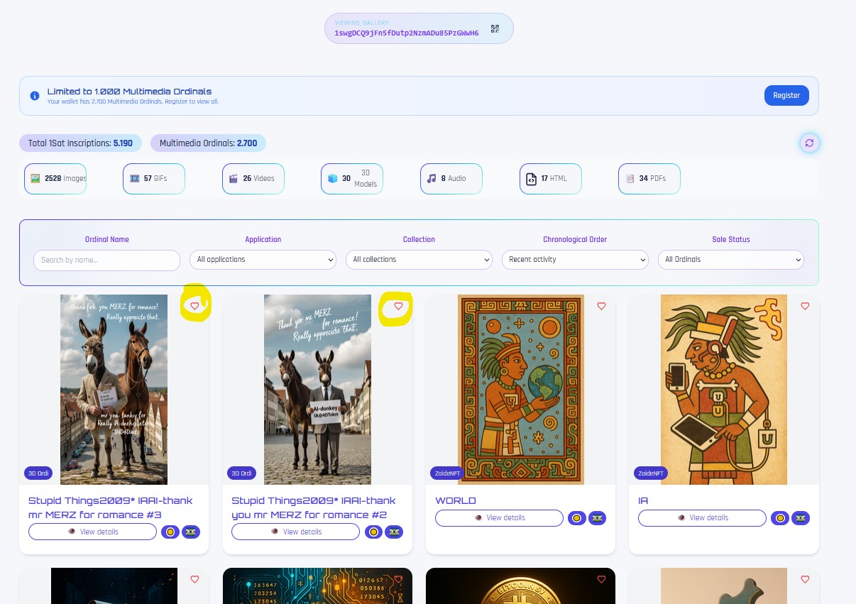View details of the IA ordinal
The image size is (856, 604).
pos(702,518)
